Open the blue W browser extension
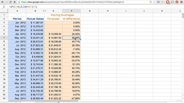Screen dimensions: 184x103 158,2
